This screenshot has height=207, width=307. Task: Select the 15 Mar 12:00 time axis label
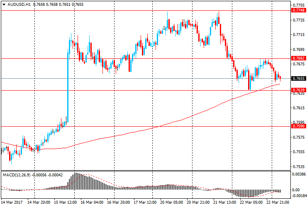click(x=65, y=202)
